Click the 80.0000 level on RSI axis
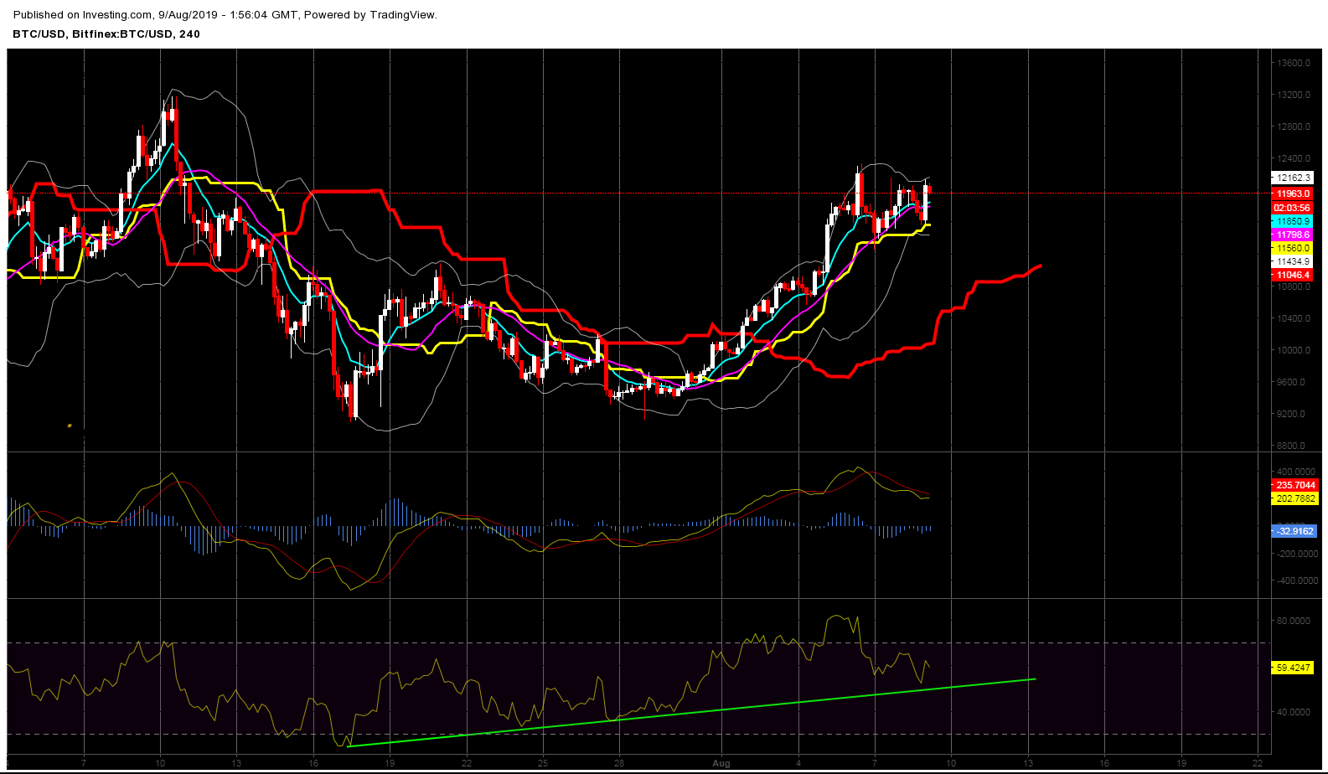 pyautogui.click(x=1294, y=621)
